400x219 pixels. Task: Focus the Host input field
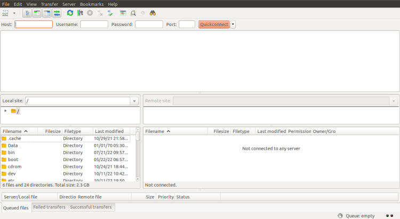point(34,24)
